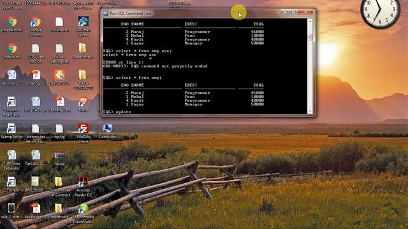The width and height of the screenshot is (408, 229).
Task: Click the 'ERROR at line 1:' text
Action: [123, 62]
